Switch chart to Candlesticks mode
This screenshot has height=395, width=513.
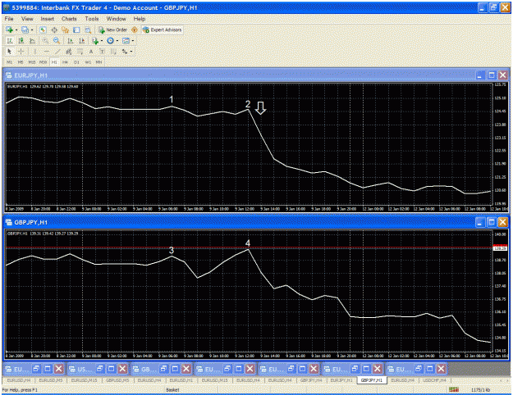point(21,40)
